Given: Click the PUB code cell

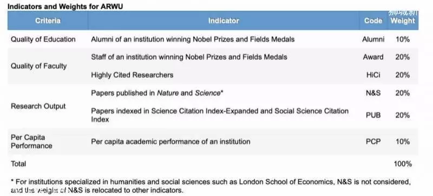Looking at the screenshot, I should [x=373, y=115].
